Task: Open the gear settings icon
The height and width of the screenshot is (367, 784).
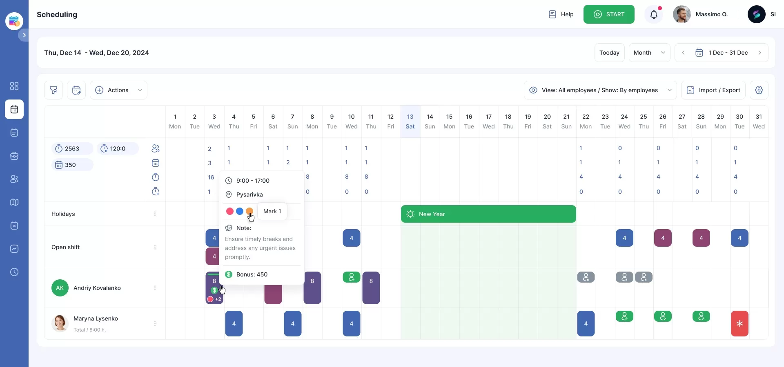Action: point(759,90)
